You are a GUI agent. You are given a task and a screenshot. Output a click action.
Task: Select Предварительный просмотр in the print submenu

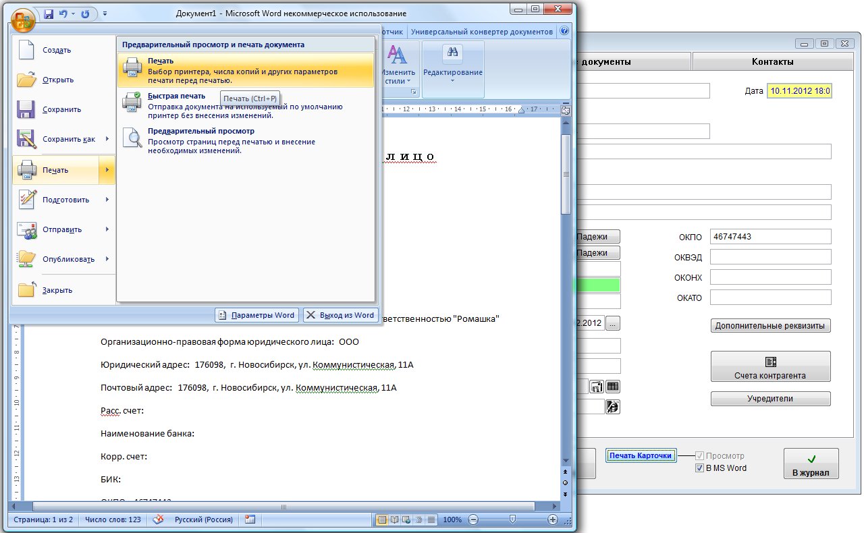(x=246, y=140)
